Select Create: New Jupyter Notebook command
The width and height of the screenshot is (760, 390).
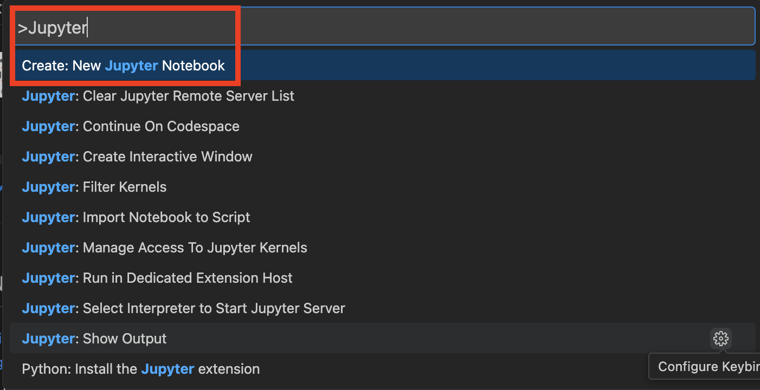tap(382, 66)
